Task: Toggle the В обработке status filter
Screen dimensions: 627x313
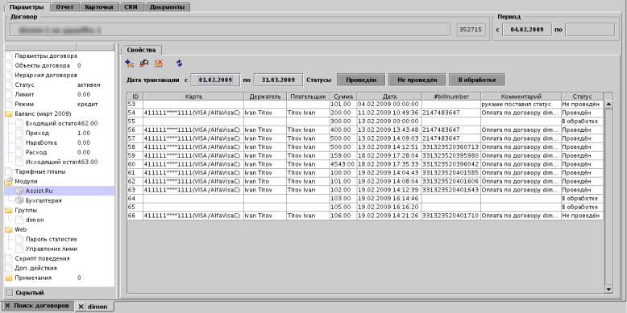Action: click(x=477, y=80)
